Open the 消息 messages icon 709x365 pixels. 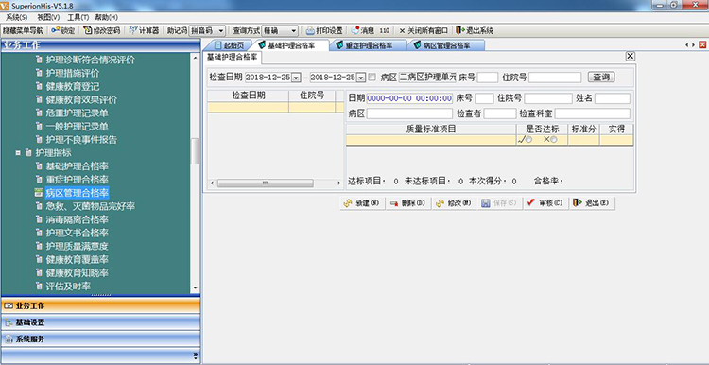363,31
